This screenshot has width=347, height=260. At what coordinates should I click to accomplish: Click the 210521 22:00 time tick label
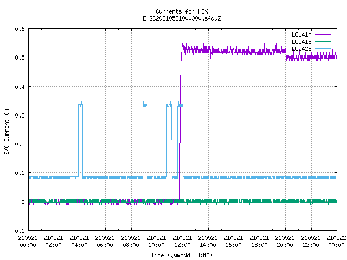pos(311,242)
